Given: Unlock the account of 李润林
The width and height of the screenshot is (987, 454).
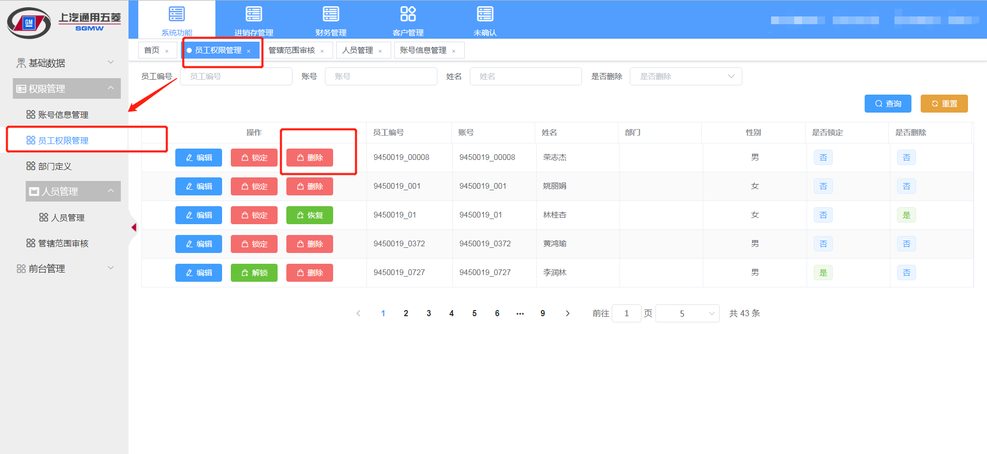Looking at the screenshot, I should [x=254, y=273].
